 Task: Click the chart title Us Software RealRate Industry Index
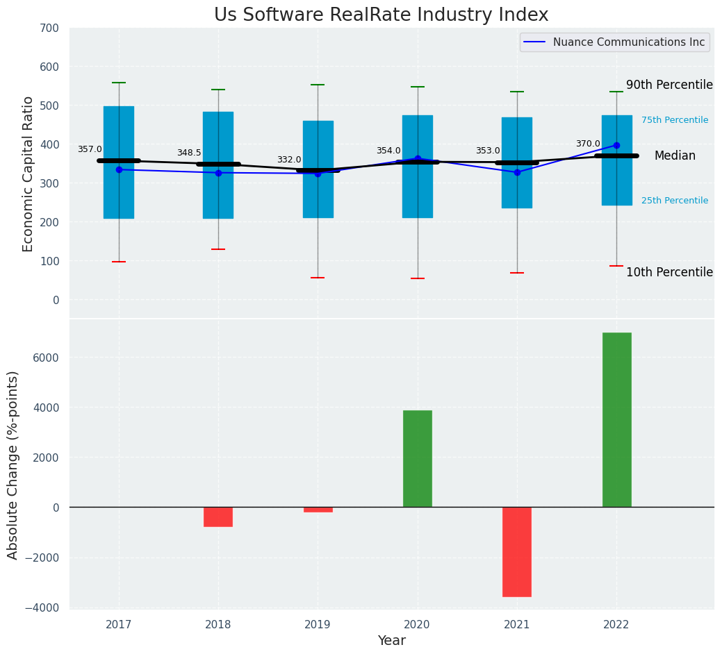pos(381,15)
